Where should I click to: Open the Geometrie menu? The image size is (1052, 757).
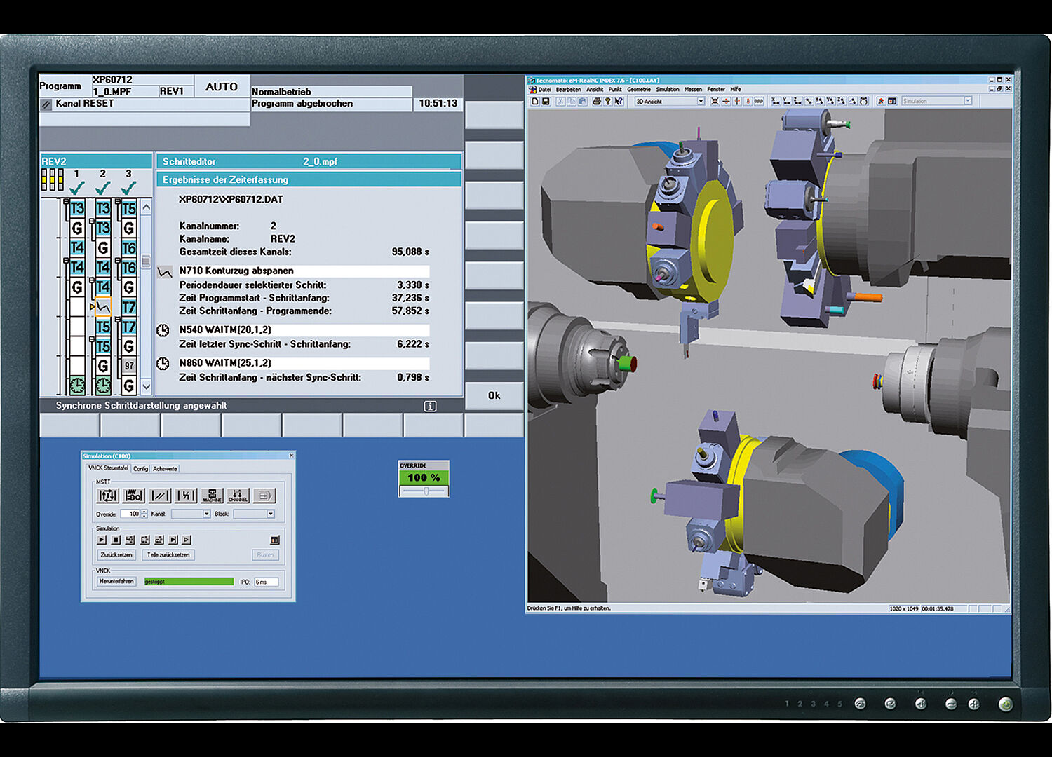coord(638,90)
